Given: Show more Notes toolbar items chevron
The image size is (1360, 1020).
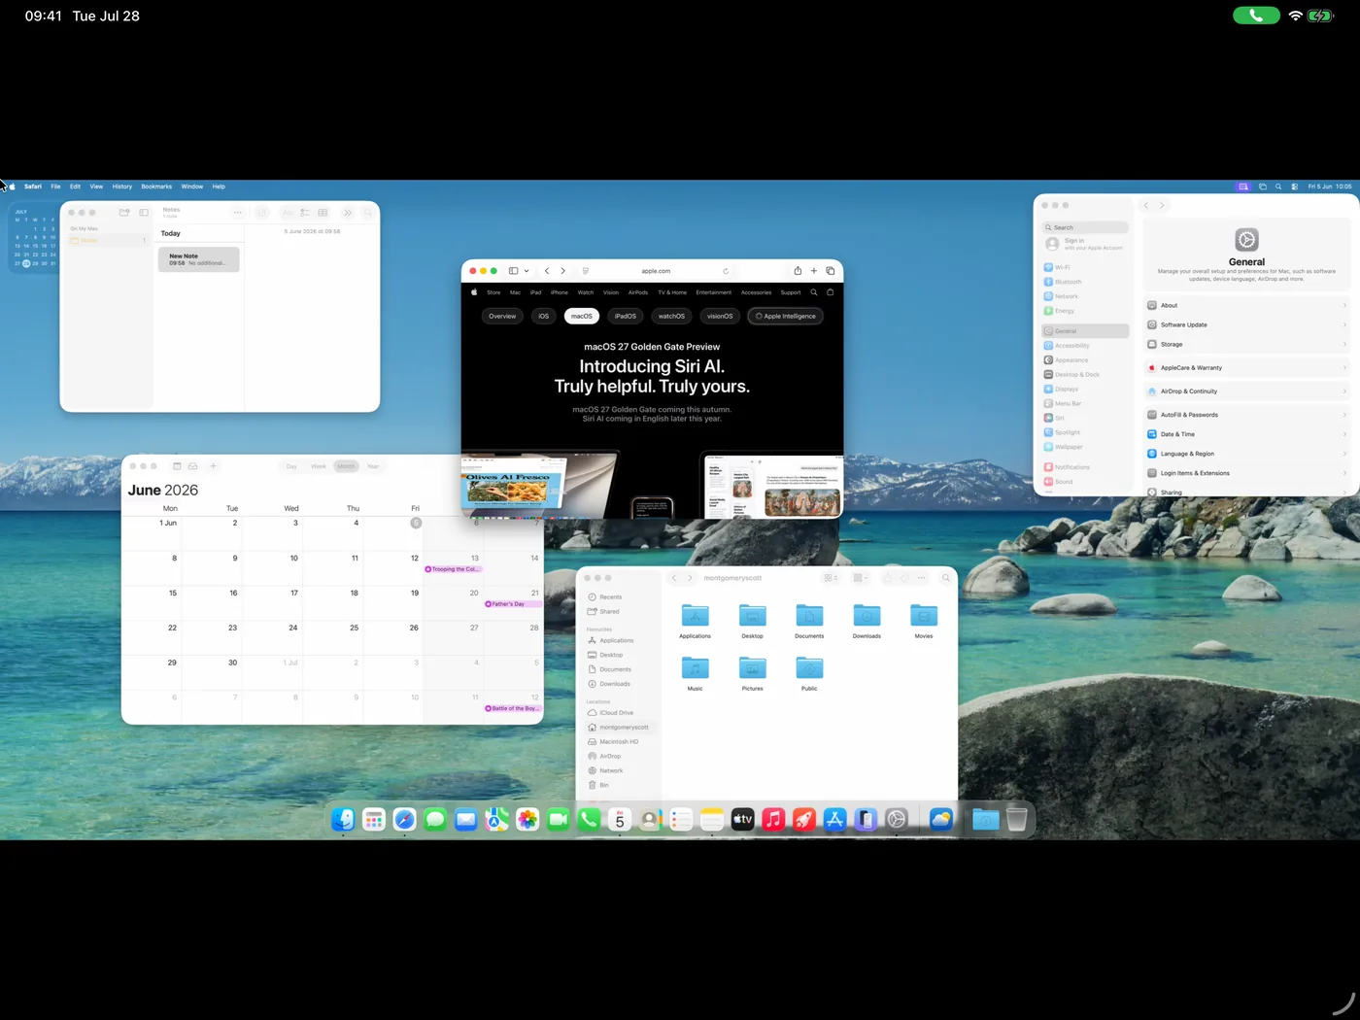Looking at the screenshot, I should click(x=347, y=213).
